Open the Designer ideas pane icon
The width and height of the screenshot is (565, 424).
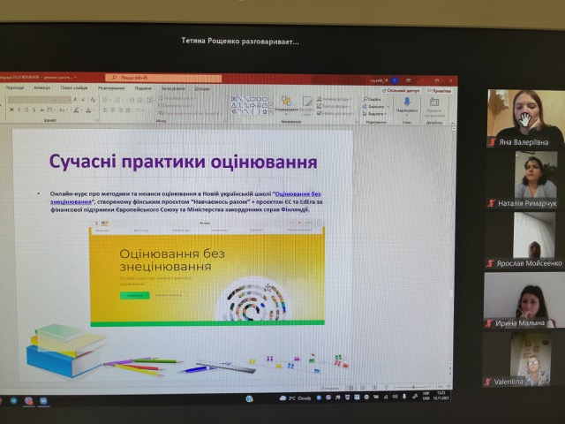click(x=434, y=103)
